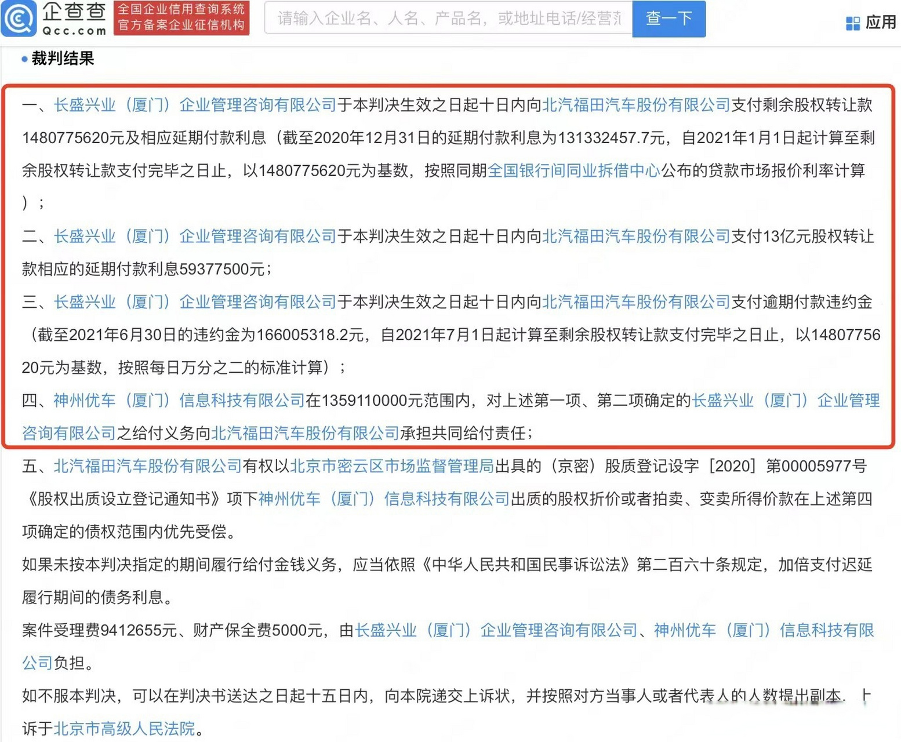Click link 长盛兴业 in item 三
Screen dimensions: 901x742
[194, 301]
